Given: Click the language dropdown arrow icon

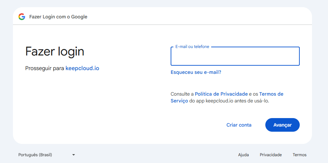Looking at the screenshot, I should tap(74, 155).
